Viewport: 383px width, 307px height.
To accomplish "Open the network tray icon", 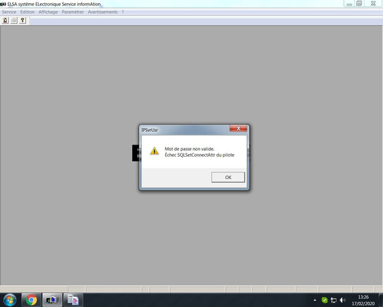I will [x=333, y=300].
